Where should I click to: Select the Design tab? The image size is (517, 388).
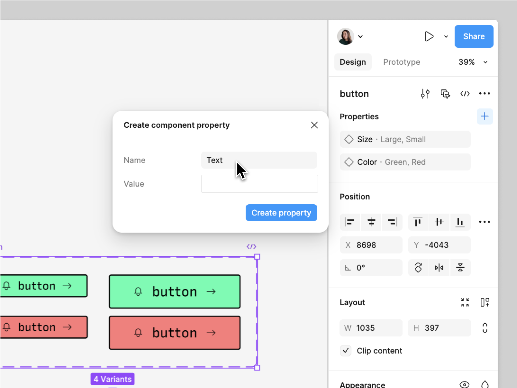click(x=353, y=62)
